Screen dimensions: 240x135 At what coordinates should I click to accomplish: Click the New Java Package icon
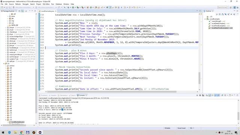(x=88, y=7)
